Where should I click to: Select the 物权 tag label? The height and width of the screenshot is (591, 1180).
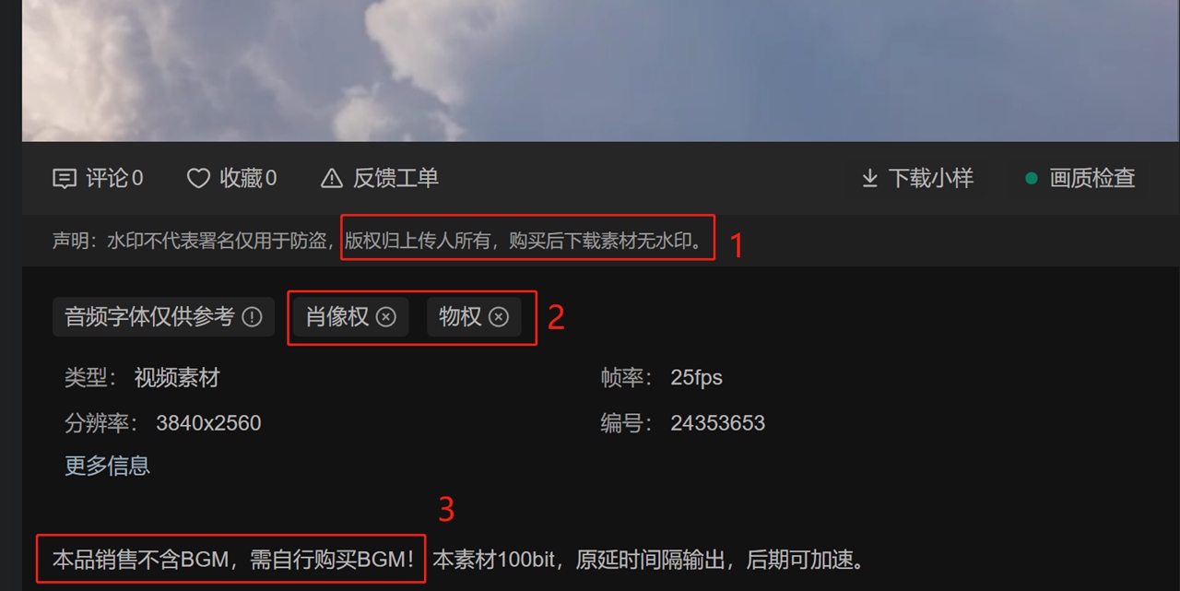coord(460,317)
